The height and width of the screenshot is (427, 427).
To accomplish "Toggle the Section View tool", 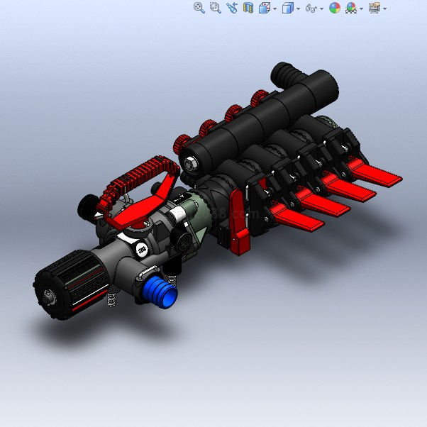I will pos(248,8).
